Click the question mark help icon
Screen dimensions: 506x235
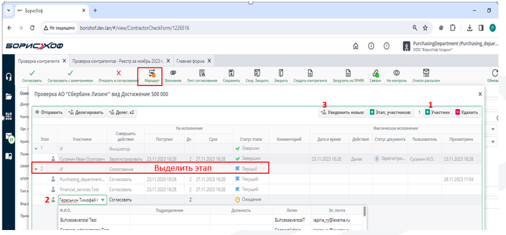pos(386,46)
